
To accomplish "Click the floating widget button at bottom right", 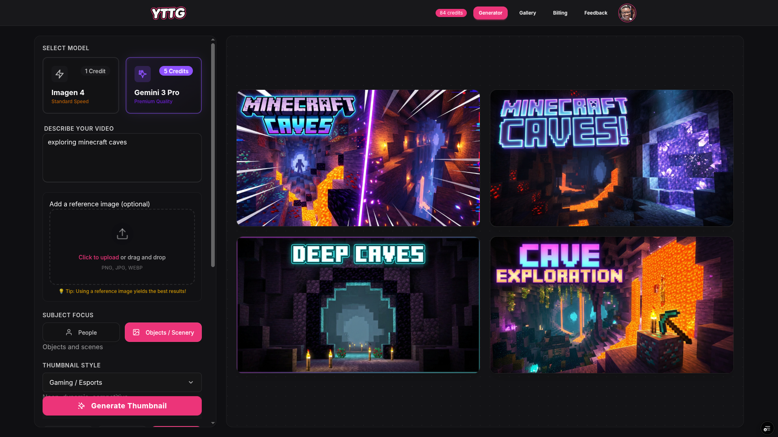I will point(767,428).
